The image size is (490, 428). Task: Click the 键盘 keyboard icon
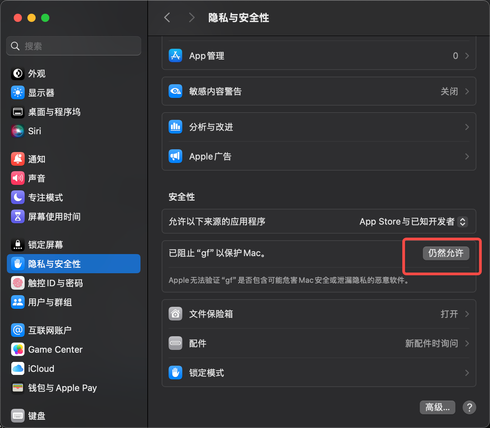[x=18, y=416]
